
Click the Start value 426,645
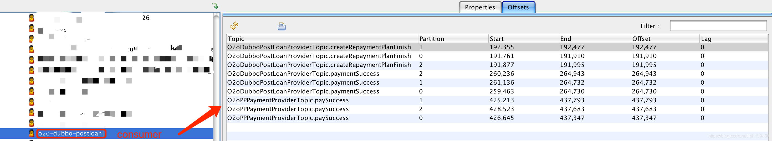click(502, 118)
